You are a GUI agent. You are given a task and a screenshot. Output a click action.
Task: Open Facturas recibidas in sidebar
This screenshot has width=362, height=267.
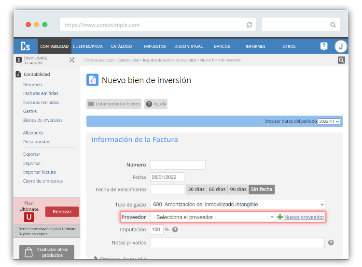click(41, 102)
